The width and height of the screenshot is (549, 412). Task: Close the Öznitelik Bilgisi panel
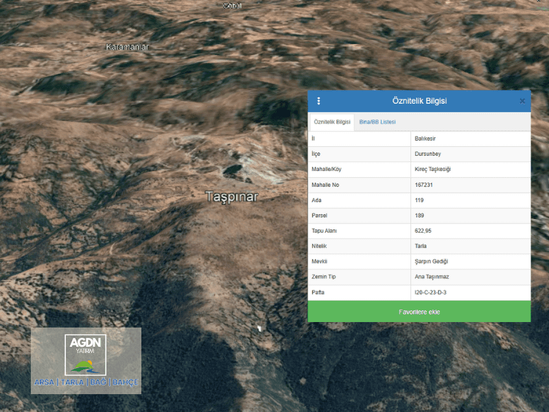pyautogui.click(x=522, y=101)
